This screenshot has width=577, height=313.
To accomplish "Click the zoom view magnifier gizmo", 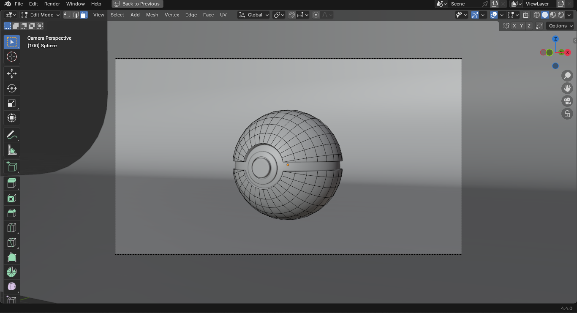I will 567,76.
